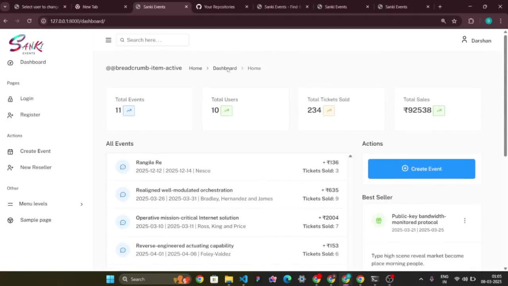Click the Rangile Re event chat icon

pos(123,167)
